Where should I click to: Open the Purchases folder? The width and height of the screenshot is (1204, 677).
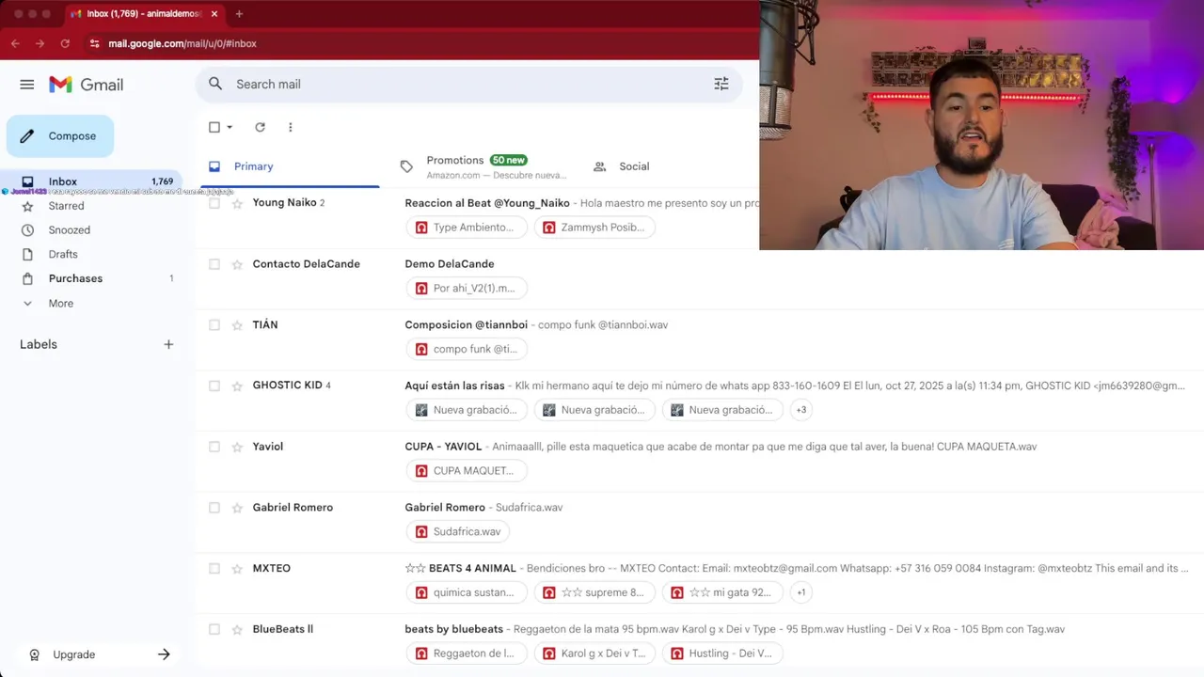pyautogui.click(x=75, y=279)
